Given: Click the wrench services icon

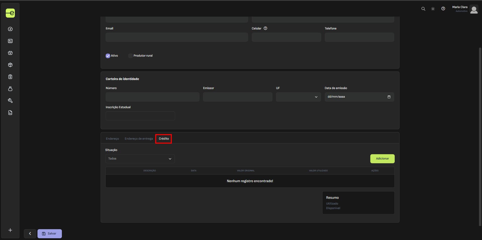Looking at the screenshot, I should pyautogui.click(x=10, y=101).
